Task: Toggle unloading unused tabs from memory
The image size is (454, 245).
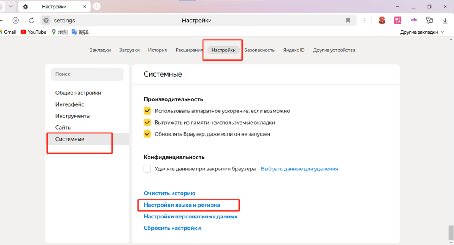Action: pos(147,122)
